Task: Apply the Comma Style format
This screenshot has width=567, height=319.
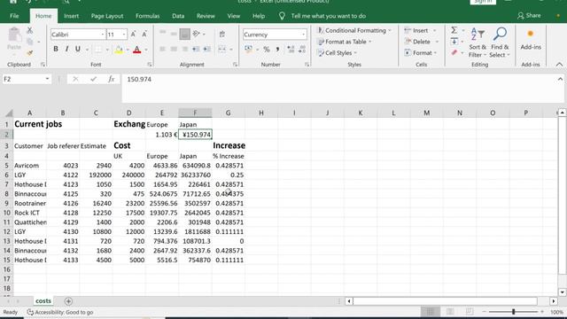Action: [277, 50]
